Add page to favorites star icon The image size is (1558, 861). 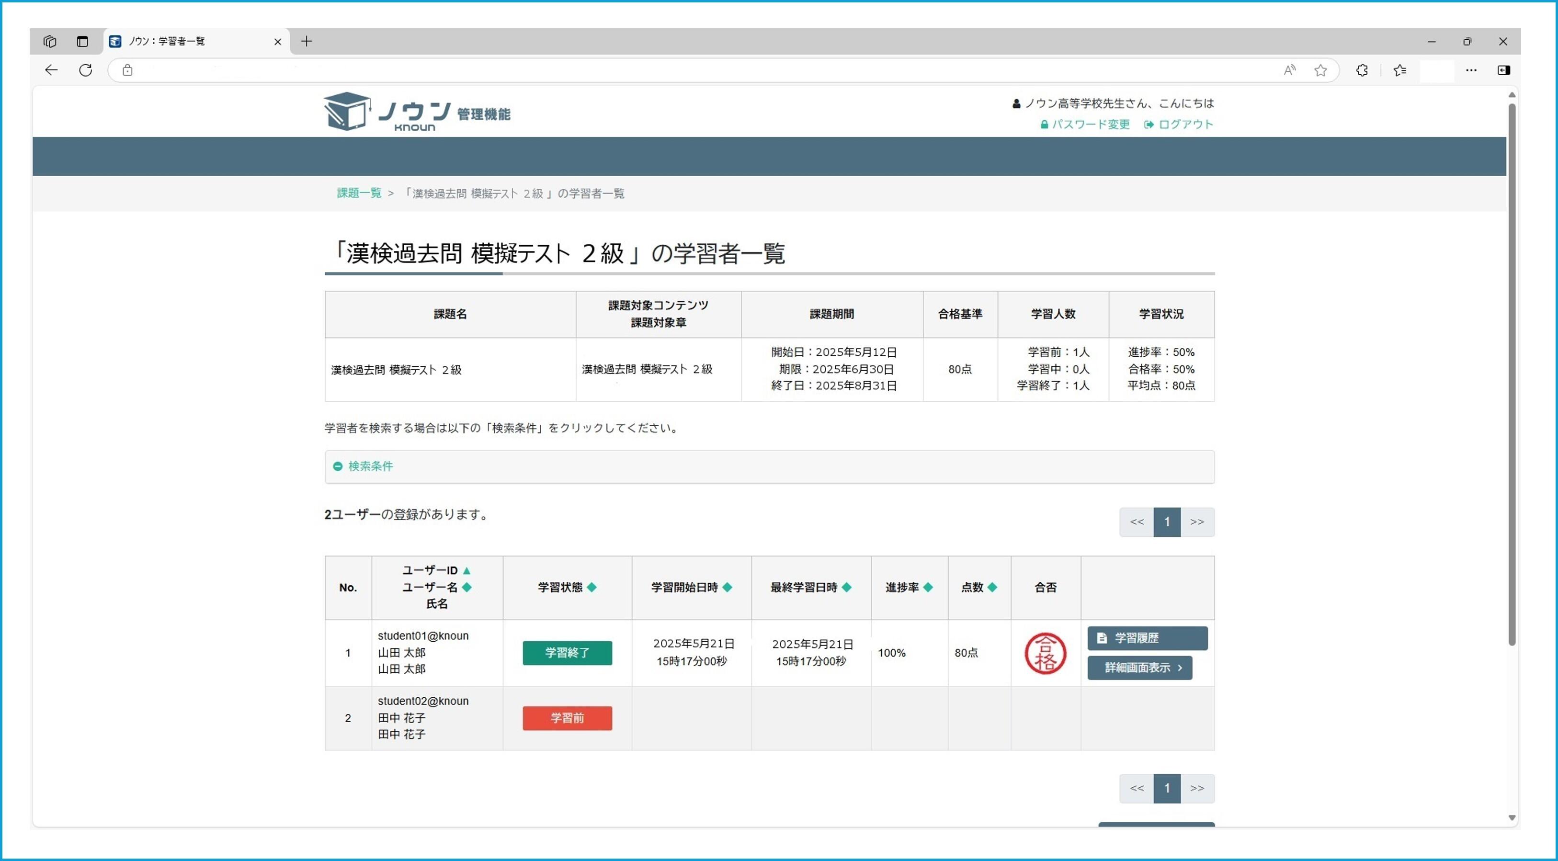[1320, 70]
